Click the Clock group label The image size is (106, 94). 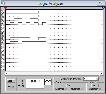pyautogui.click(x=58, y=82)
